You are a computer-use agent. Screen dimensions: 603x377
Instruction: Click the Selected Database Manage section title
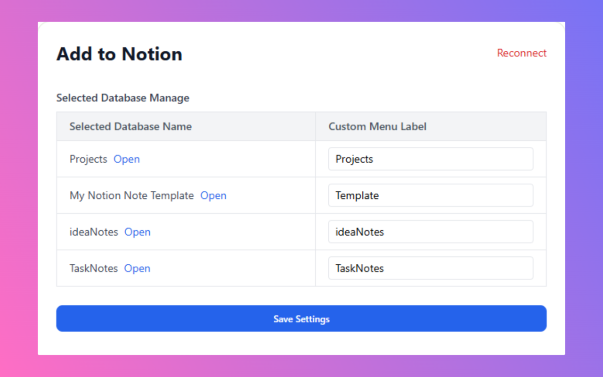click(x=122, y=98)
